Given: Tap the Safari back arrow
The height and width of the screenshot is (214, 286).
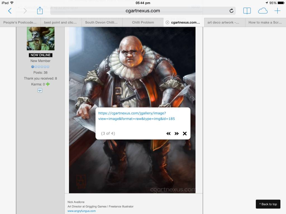Looking at the screenshot, I should pyautogui.click(x=10, y=11).
